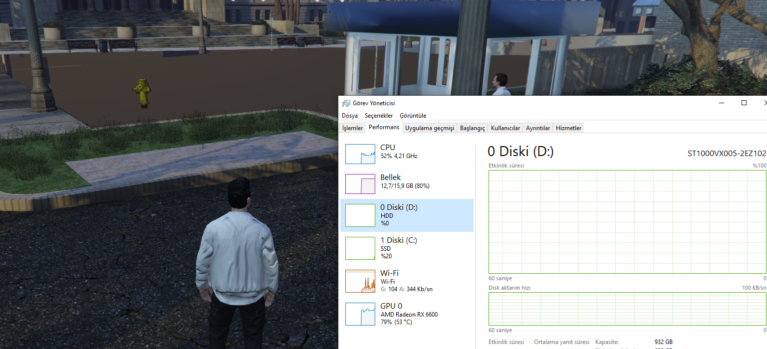Viewport: 767px width, 349px height.
Task: Click the Kapasite 932 GB value
Action: 663,342
